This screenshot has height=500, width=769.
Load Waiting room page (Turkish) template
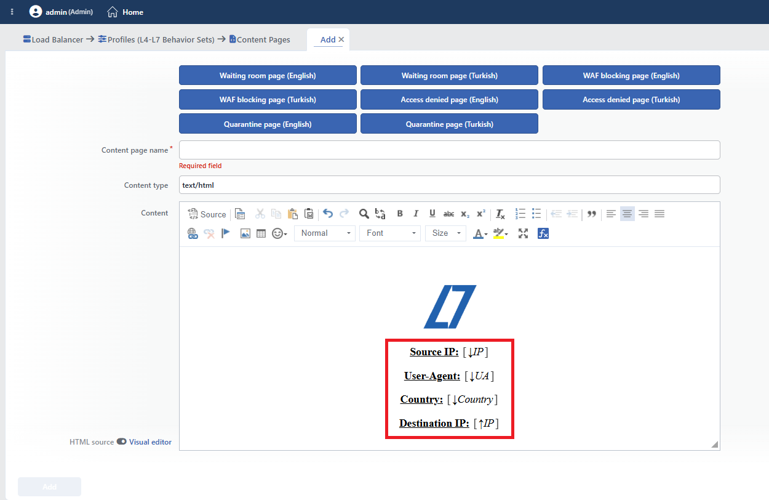tap(450, 75)
